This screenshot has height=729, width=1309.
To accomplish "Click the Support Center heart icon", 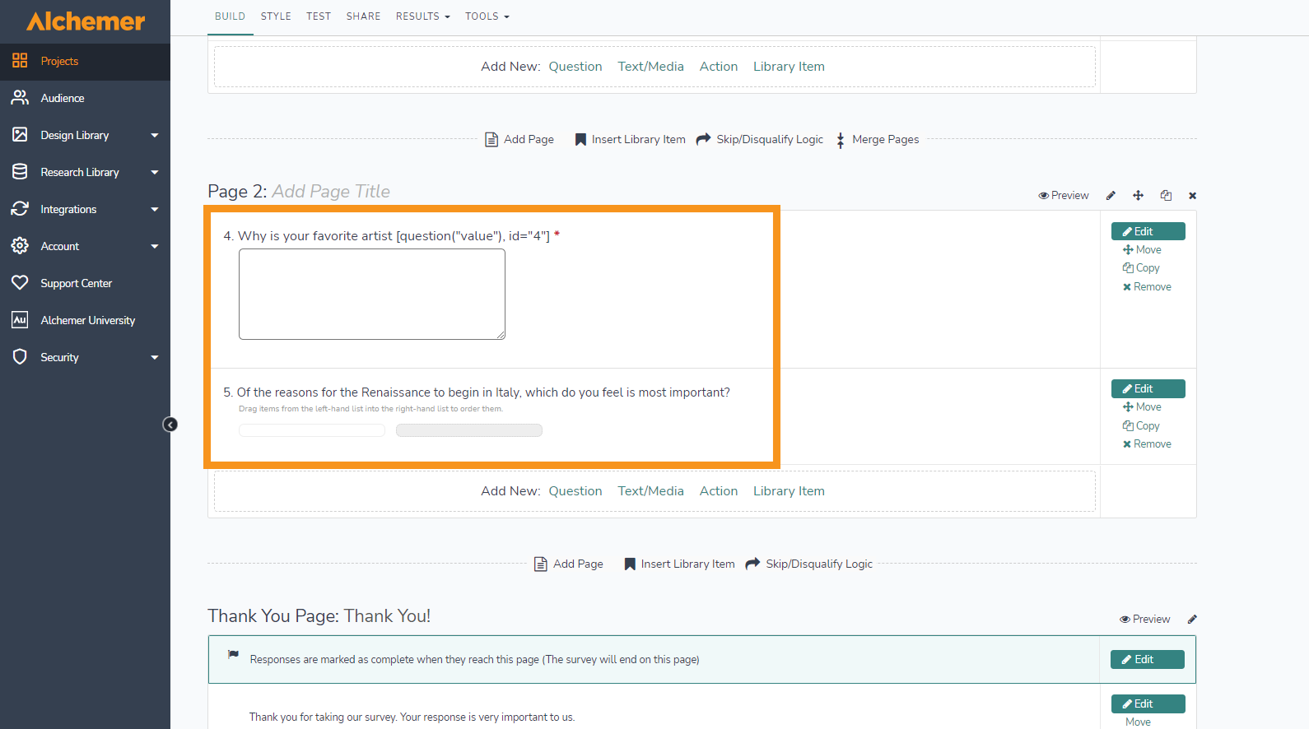I will coord(20,283).
